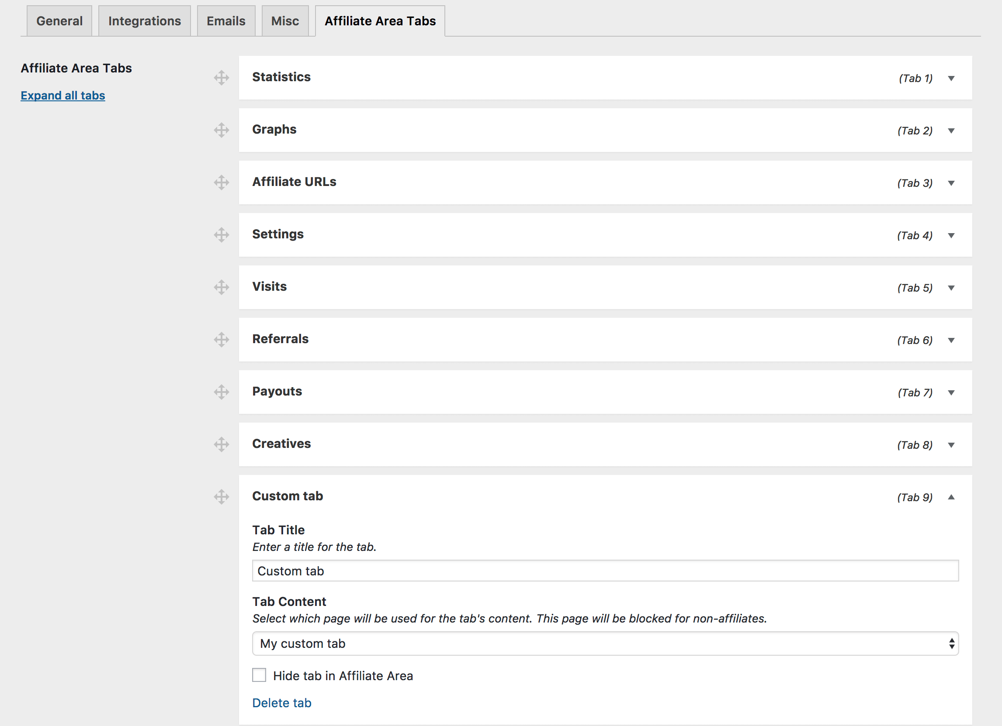The image size is (1002, 726).
Task: Click into the Tab Title text field
Action: click(605, 571)
